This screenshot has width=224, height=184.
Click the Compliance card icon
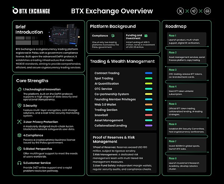click(x=113, y=35)
